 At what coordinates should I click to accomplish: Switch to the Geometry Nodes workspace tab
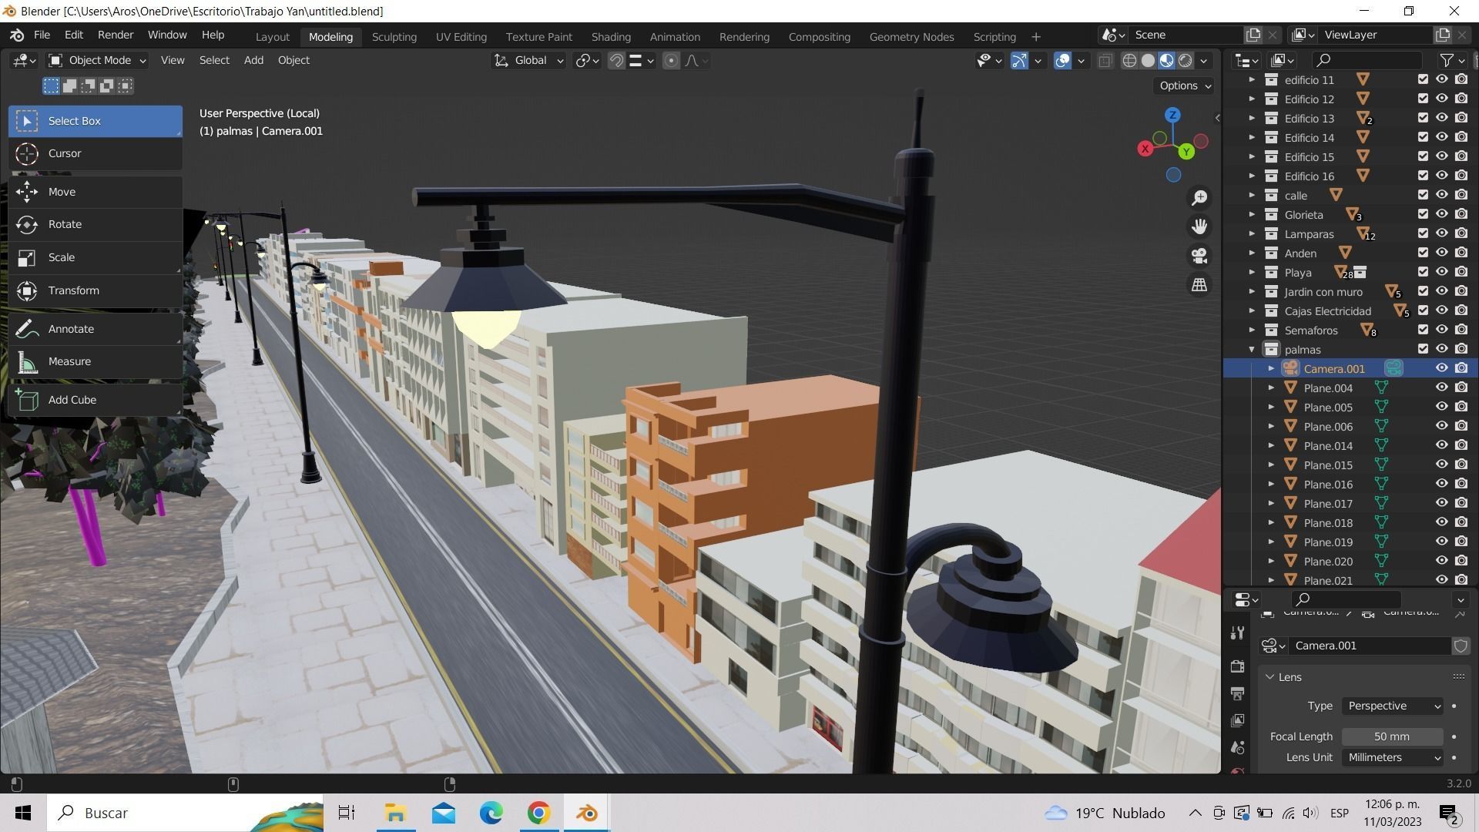[x=911, y=37]
